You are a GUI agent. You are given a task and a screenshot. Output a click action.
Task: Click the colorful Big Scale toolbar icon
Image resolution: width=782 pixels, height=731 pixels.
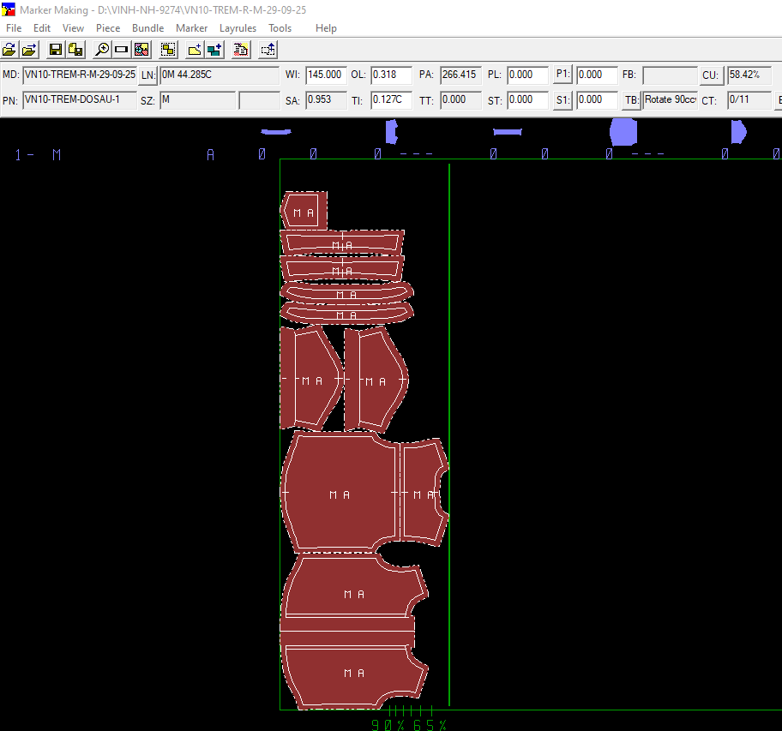coord(141,50)
